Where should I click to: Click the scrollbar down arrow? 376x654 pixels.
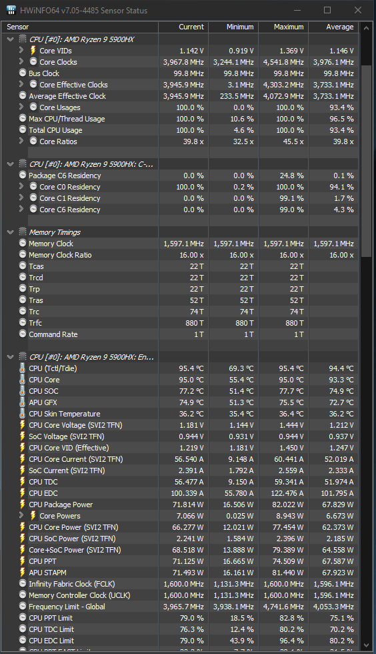point(366,646)
